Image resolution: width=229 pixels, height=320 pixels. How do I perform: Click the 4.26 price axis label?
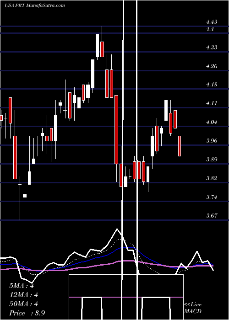[x=212, y=66]
